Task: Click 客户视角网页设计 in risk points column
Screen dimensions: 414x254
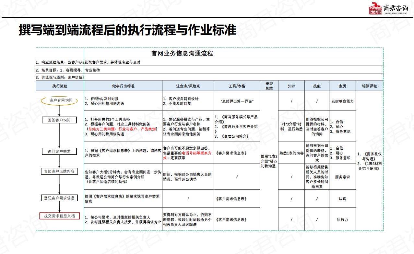Action: 181,99
